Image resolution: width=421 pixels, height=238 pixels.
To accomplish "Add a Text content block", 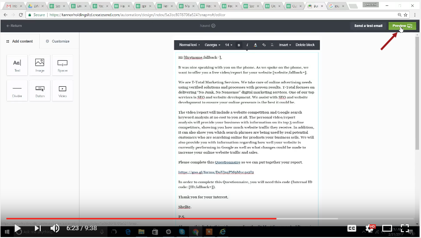I will pyautogui.click(x=17, y=65).
